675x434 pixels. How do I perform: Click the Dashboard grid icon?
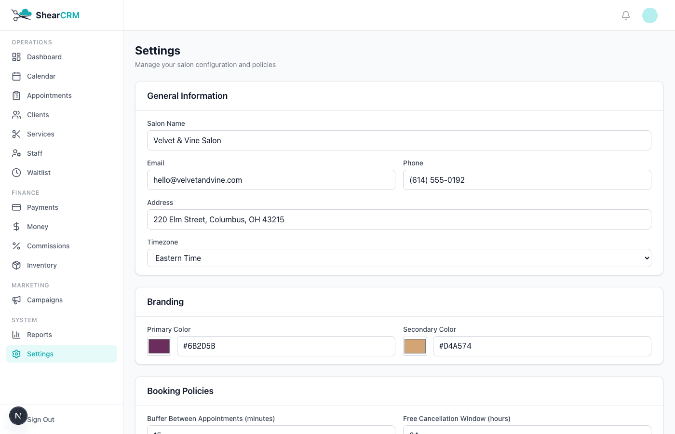point(16,57)
